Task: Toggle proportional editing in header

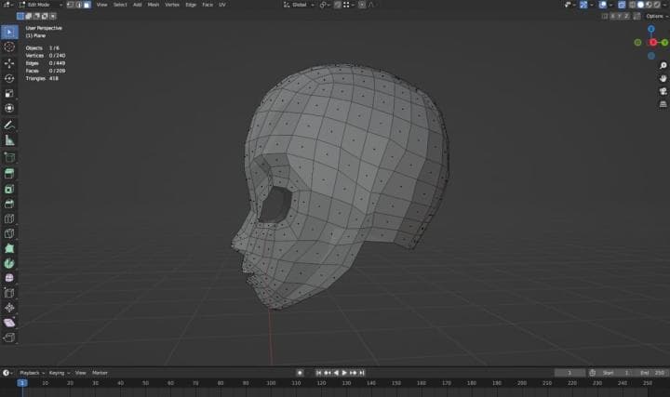Action: 362,5
